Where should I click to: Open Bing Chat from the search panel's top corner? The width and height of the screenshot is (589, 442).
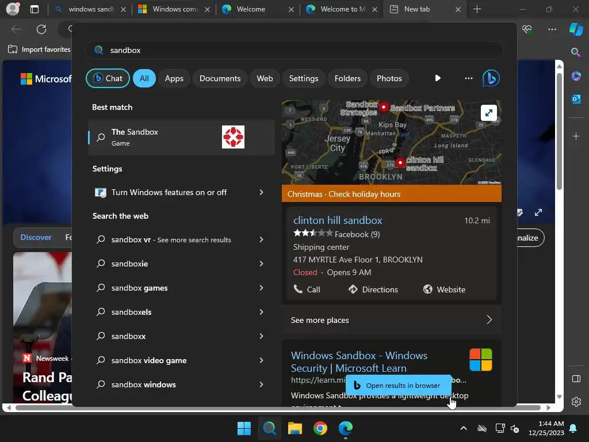(x=491, y=78)
